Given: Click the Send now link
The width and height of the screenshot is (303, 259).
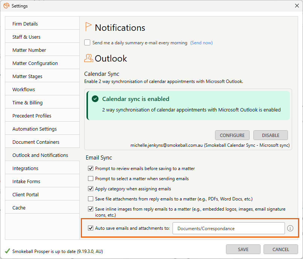Looking at the screenshot, I should pos(201,43).
